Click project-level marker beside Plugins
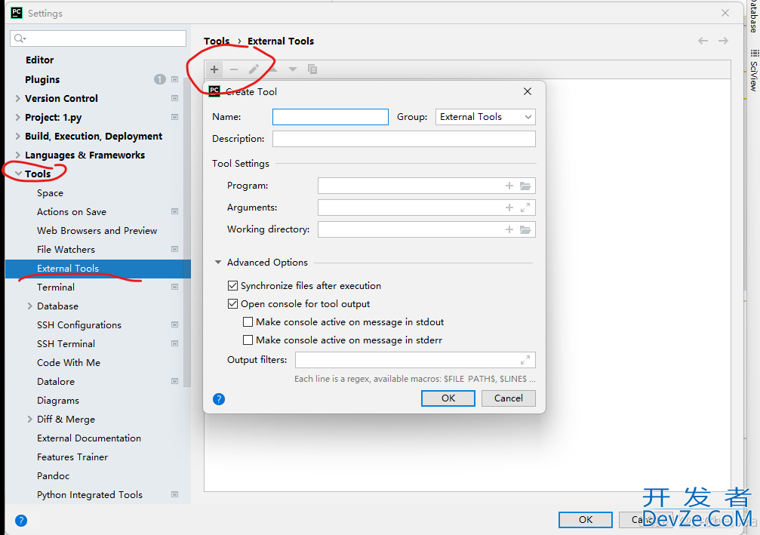This screenshot has height=535, width=760. [175, 79]
